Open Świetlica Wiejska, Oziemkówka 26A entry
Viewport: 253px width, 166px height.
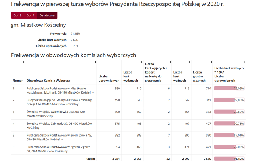point(56,114)
